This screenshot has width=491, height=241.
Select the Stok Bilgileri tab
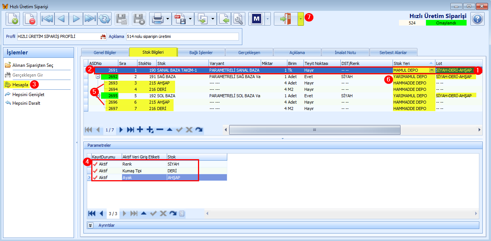[x=153, y=52]
